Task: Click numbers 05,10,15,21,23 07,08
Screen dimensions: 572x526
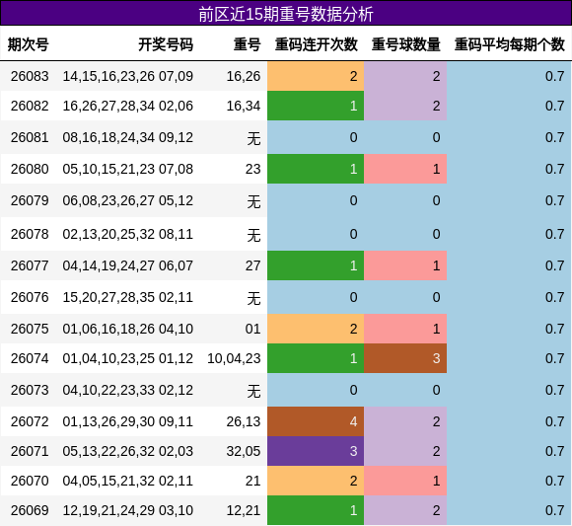Action: 127,169
